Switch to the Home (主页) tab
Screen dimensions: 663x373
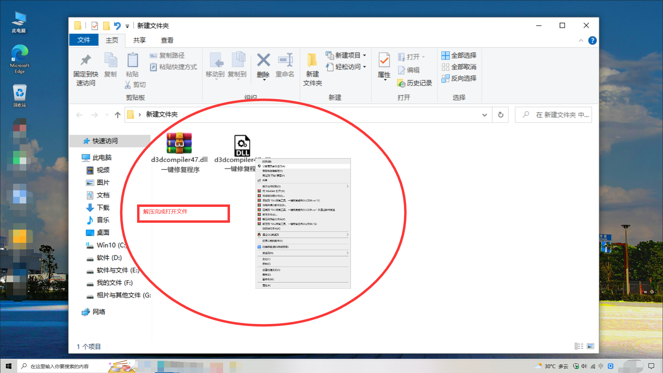[x=112, y=40]
